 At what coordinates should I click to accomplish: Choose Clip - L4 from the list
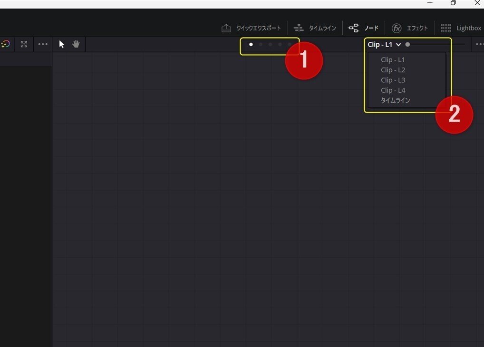click(393, 90)
